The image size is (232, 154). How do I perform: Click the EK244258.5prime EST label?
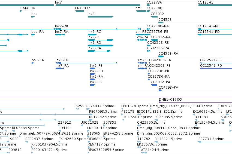(118, 133)
